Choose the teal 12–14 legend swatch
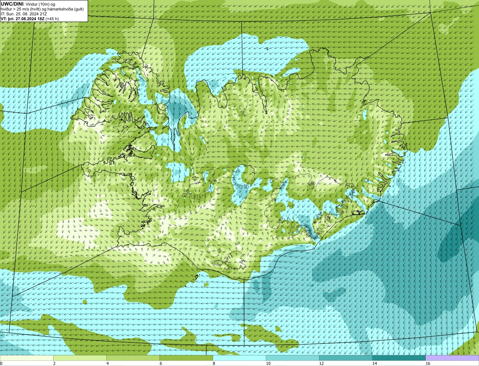The height and width of the screenshot is (366, 479). [346, 358]
